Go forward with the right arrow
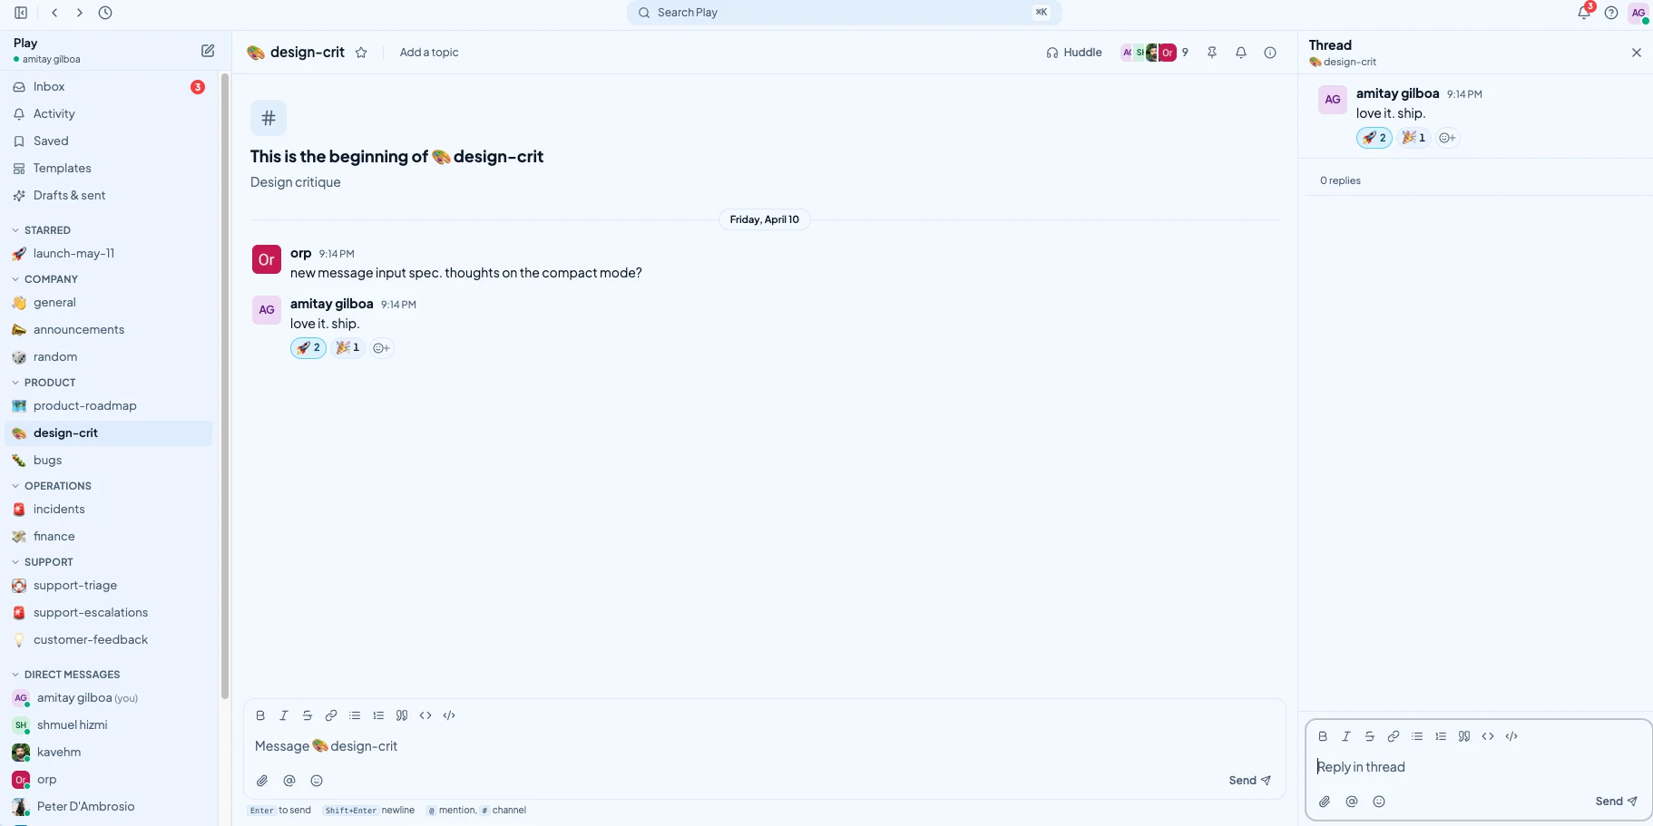The image size is (1653, 826). coord(80,13)
